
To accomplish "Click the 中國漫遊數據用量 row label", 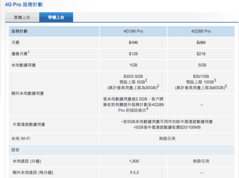I will 29,124.
